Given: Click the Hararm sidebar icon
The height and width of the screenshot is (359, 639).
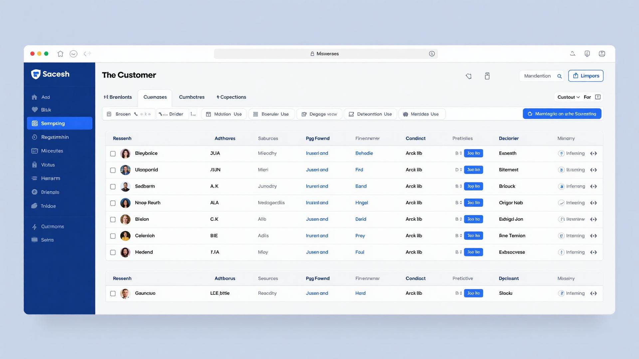Looking at the screenshot, I should [x=34, y=178].
